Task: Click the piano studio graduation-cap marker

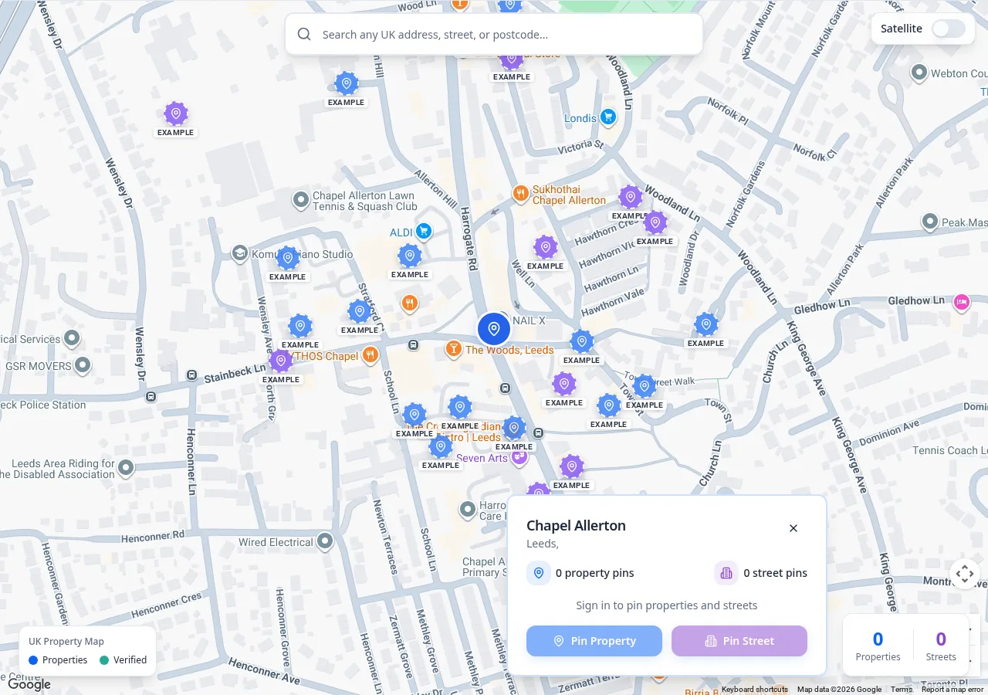Action: coord(239,253)
